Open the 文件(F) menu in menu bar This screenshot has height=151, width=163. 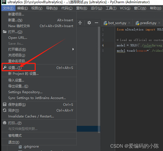pos(8,8)
